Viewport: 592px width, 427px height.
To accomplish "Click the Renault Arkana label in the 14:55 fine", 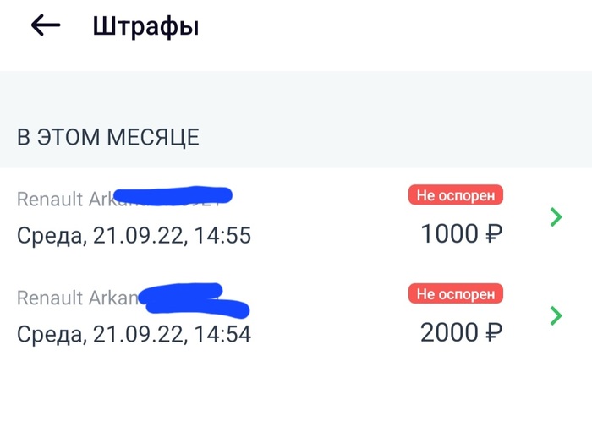I will (x=63, y=200).
